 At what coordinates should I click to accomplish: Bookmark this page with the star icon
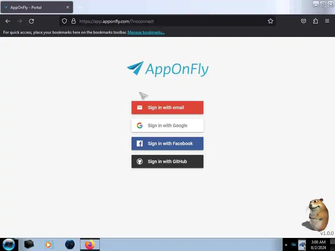pos(271,21)
